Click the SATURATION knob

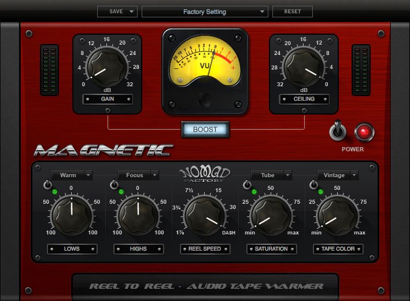271,216
